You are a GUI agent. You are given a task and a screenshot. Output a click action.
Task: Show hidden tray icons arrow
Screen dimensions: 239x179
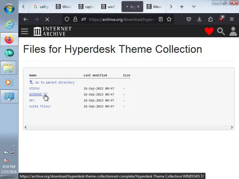(14, 146)
